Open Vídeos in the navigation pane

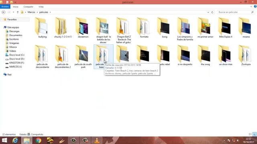[x=12, y=51]
